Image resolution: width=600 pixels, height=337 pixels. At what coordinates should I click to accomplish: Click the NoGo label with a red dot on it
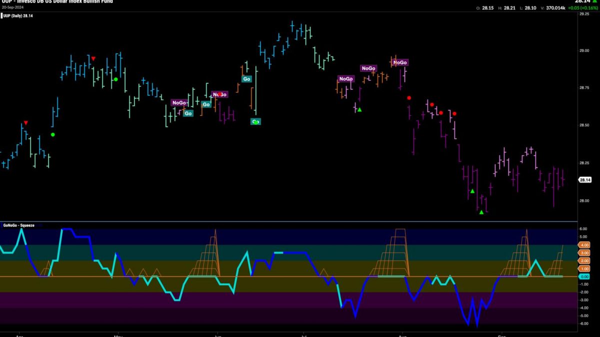219,94
